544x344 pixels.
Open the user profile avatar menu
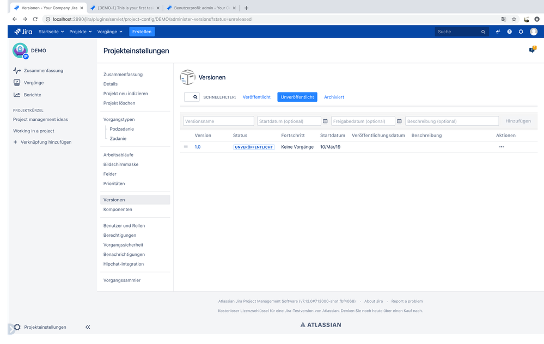tap(534, 32)
